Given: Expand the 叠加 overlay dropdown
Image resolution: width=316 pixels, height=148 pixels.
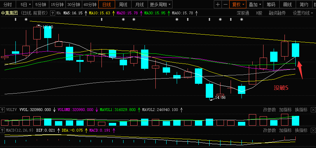Looking at the screenshot, I should click(255, 5).
